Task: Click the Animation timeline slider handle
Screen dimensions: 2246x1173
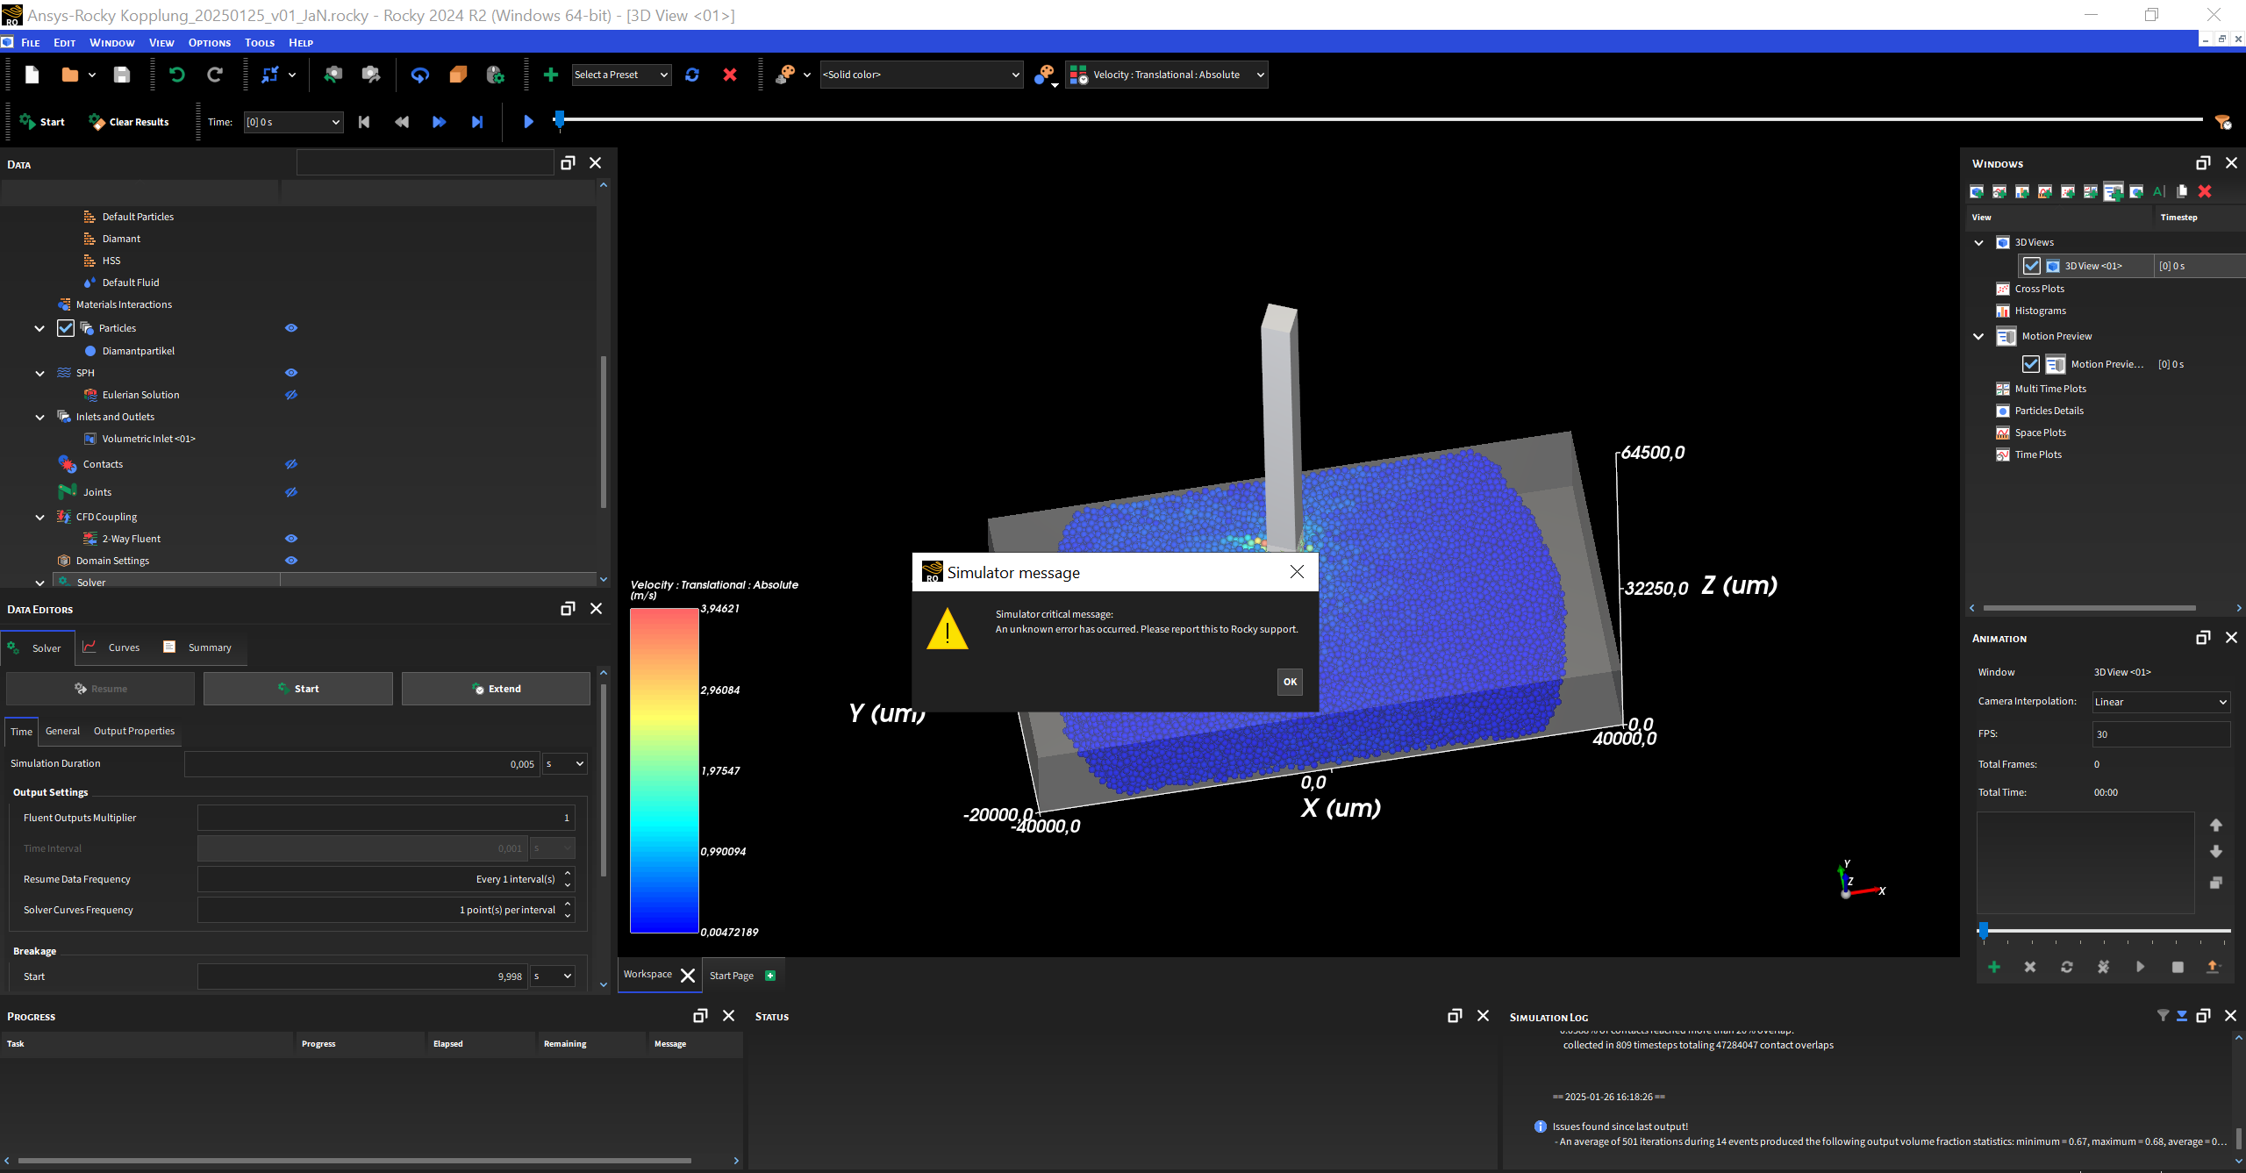Action: click(x=1984, y=930)
